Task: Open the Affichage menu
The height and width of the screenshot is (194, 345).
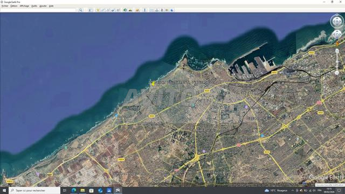Action: pyautogui.click(x=24, y=6)
